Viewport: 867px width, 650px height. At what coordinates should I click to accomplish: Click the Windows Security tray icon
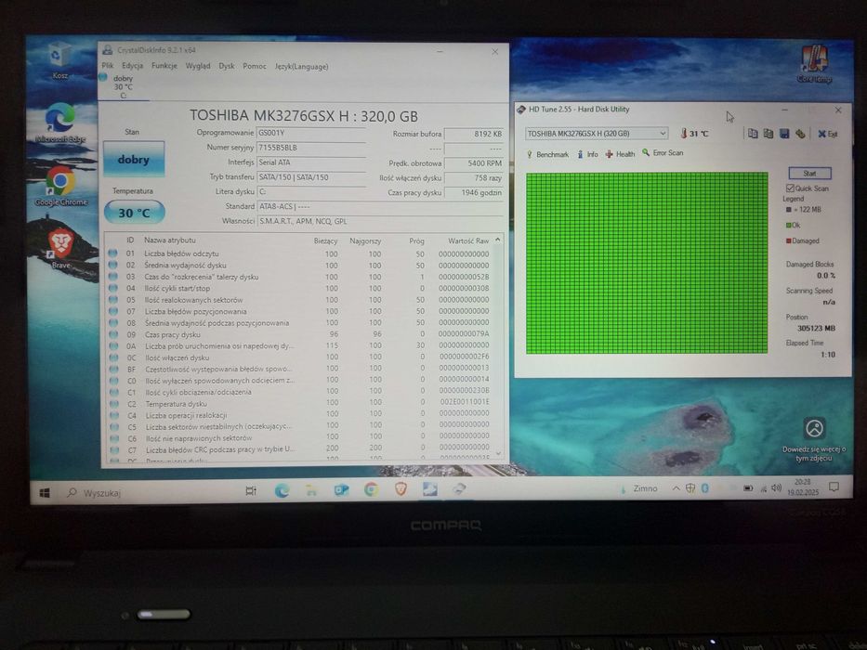[x=690, y=488]
